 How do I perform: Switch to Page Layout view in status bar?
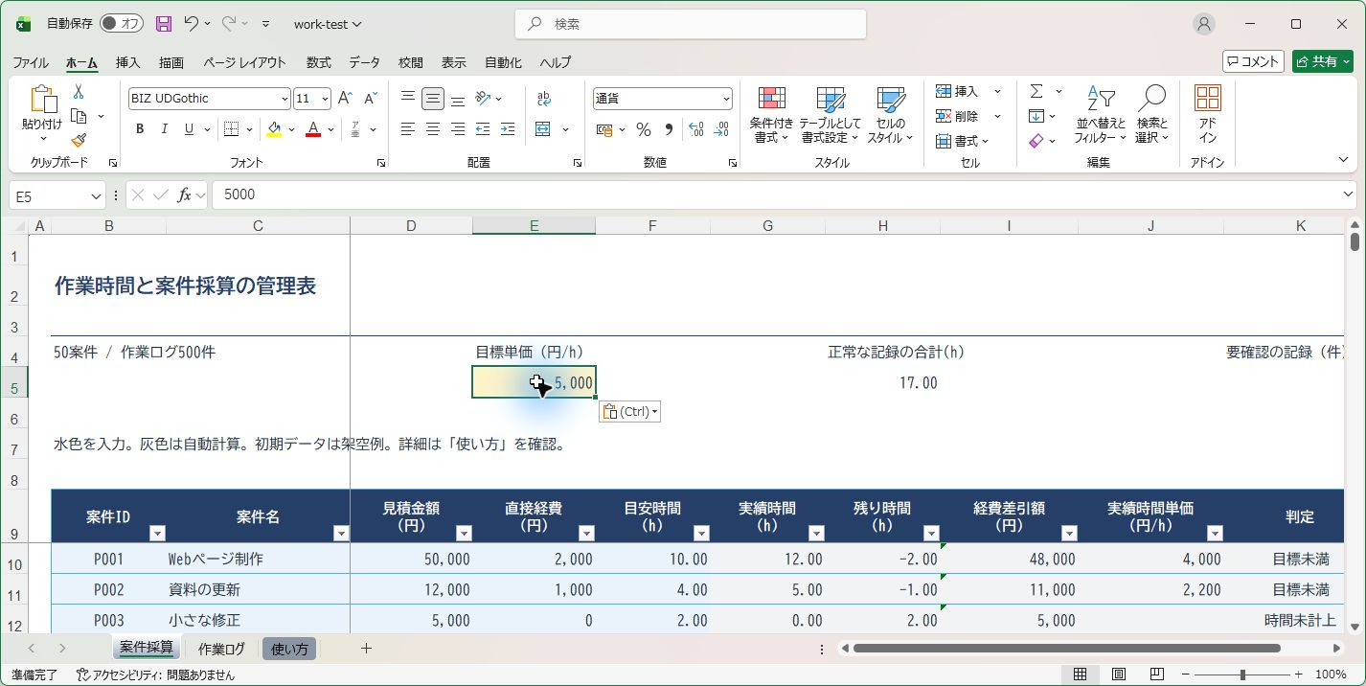pos(1118,675)
